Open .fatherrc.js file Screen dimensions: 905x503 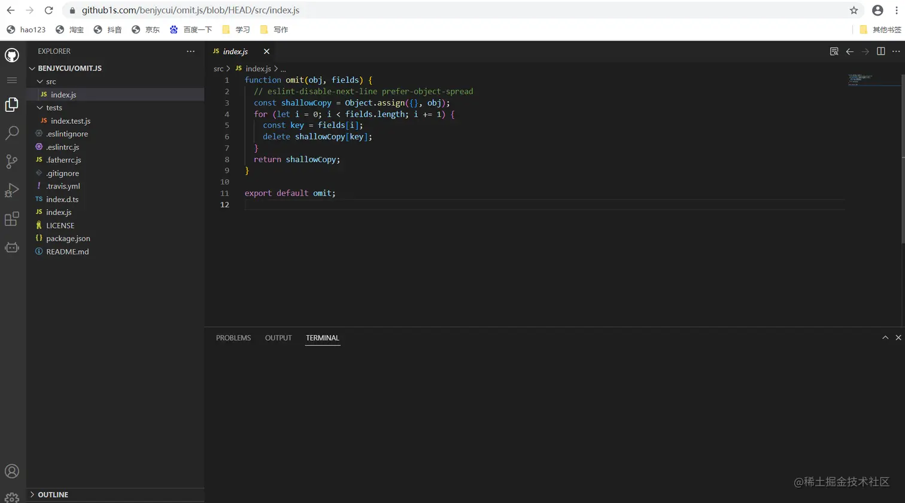click(116, 160)
